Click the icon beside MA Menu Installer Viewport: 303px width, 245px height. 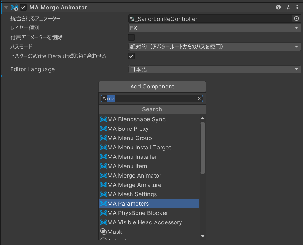103,157
